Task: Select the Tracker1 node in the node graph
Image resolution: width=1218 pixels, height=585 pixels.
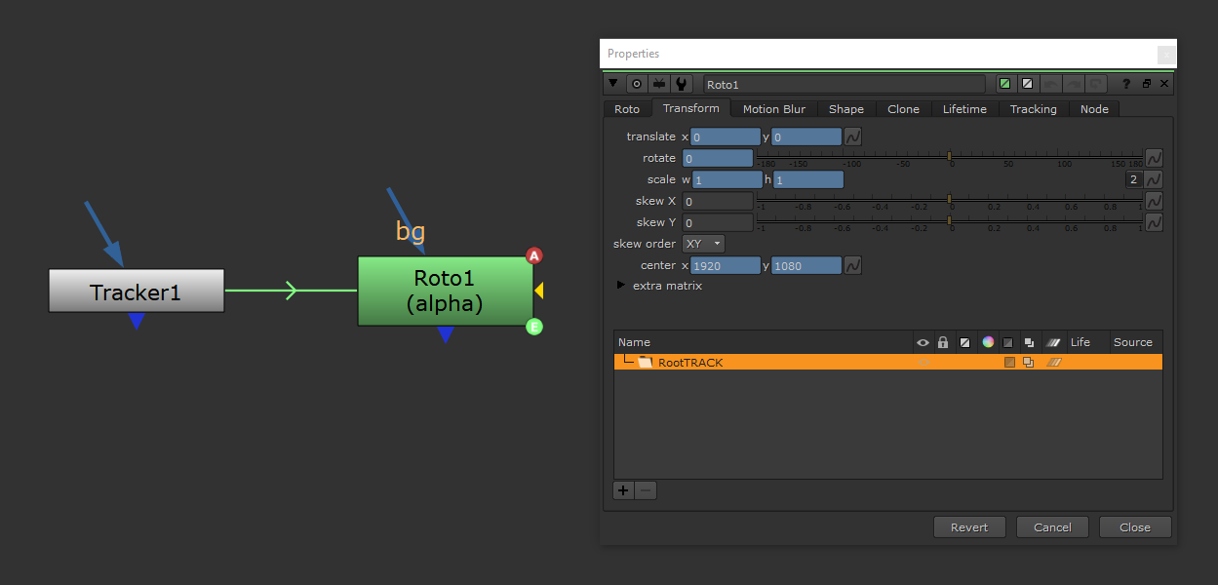Action: coord(136,290)
